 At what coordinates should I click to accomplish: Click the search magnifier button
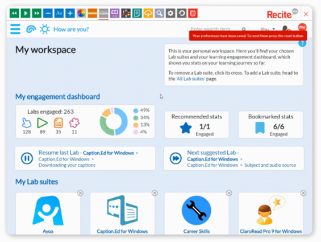tap(244, 29)
